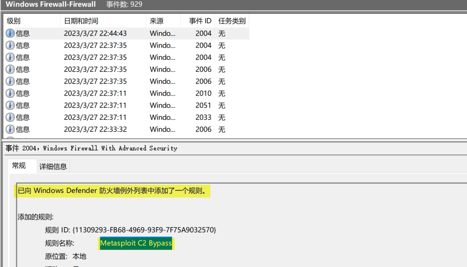The width and height of the screenshot is (467, 267).
Task: Click info icon of last 22:37:35 event row
Action: tap(10, 81)
